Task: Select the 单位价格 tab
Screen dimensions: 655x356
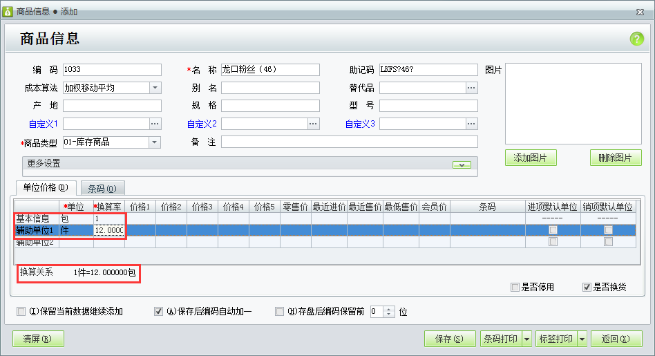Action: coord(46,187)
